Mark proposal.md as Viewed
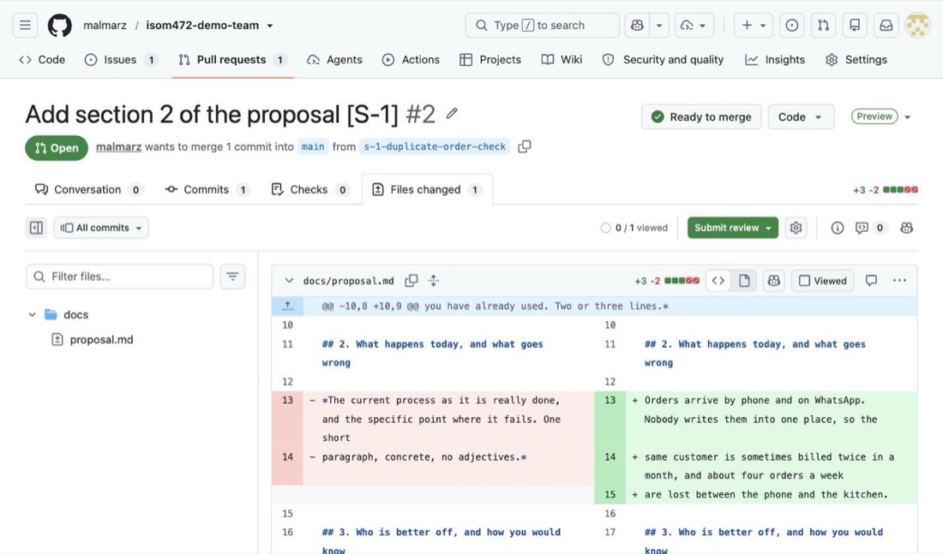Screen dimensions: 943x554 point(822,281)
